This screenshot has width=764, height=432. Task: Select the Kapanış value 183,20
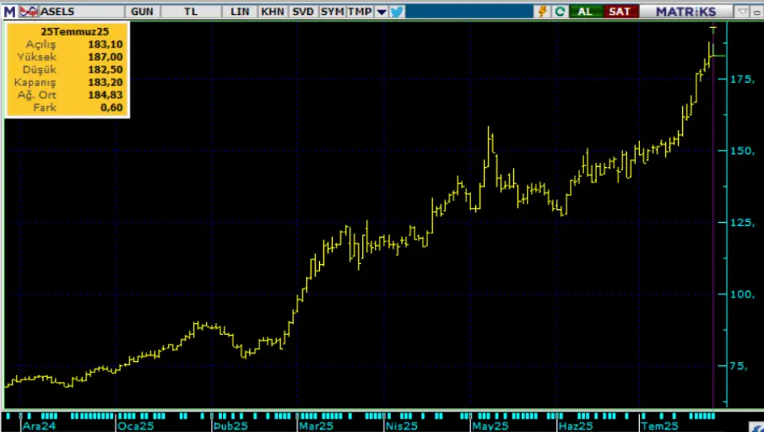(105, 82)
